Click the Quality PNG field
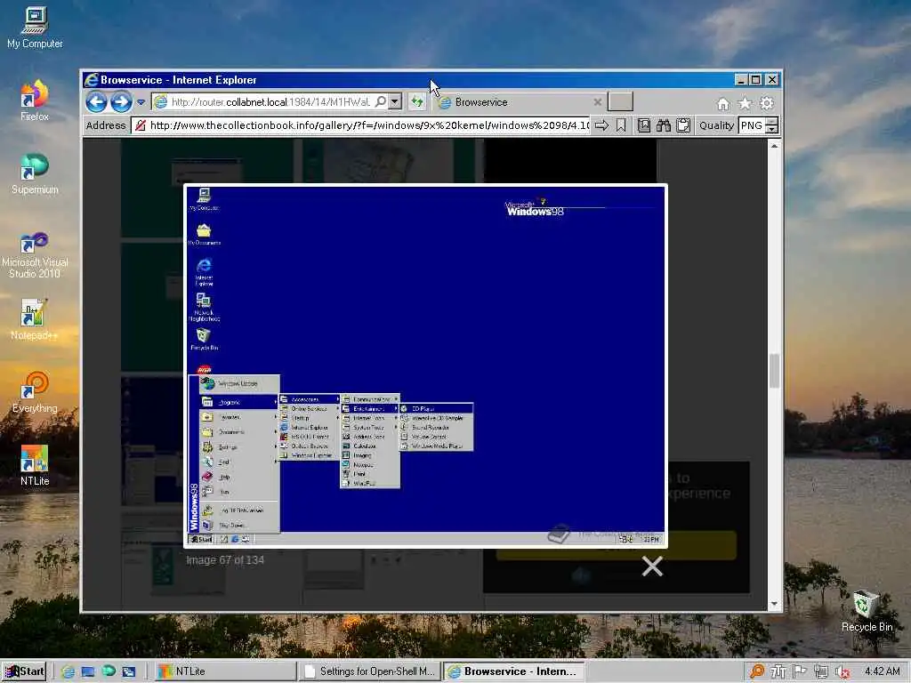The height and width of the screenshot is (683, 911). [752, 125]
